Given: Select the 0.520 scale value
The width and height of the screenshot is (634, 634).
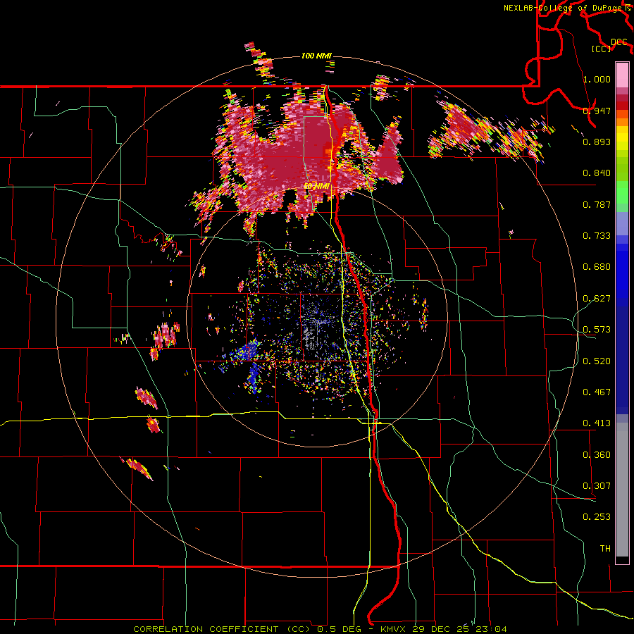Looking at the screenshot, I should coord(597,361).
